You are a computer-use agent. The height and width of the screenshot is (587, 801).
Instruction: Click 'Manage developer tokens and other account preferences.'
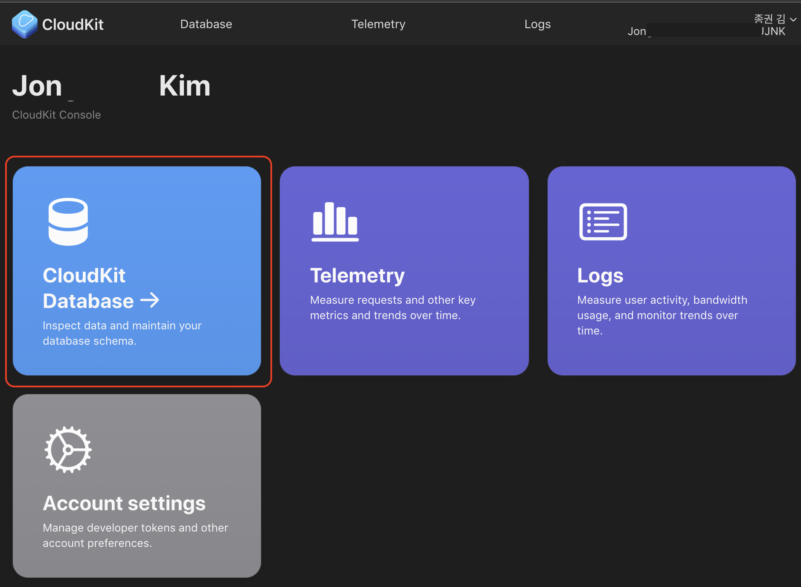135,535
